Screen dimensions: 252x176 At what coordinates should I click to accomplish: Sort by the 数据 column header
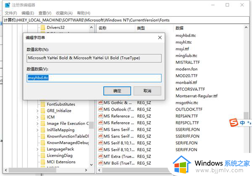point(179,28)
